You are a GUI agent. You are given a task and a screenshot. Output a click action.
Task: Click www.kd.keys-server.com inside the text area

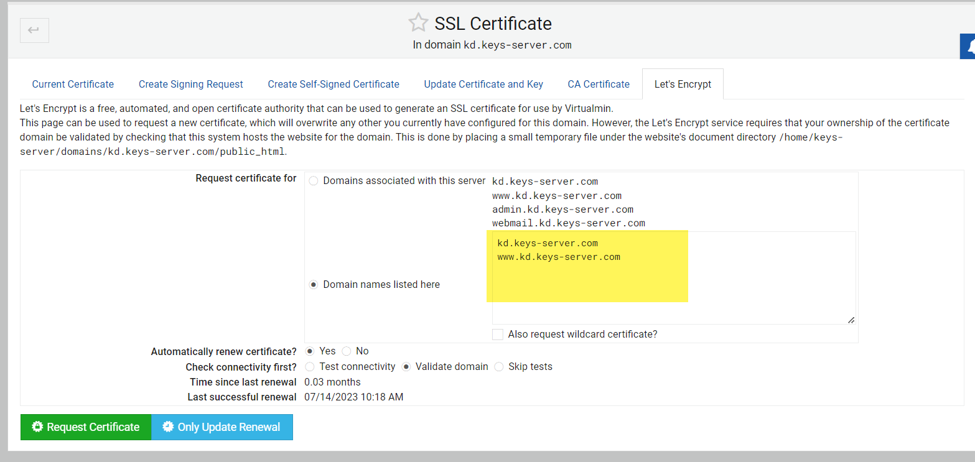(x=559, y=257)
